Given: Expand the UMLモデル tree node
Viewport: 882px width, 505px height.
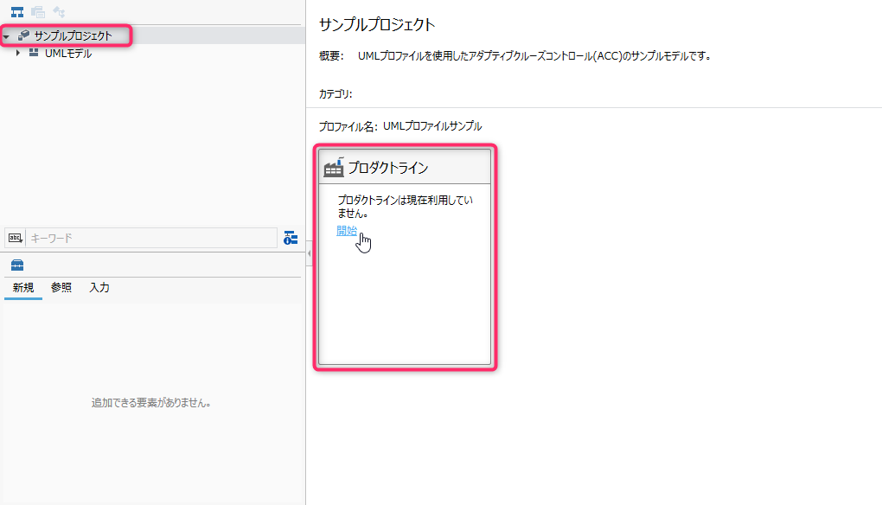Looking at the screenshot, I should [x=17, y=53].
